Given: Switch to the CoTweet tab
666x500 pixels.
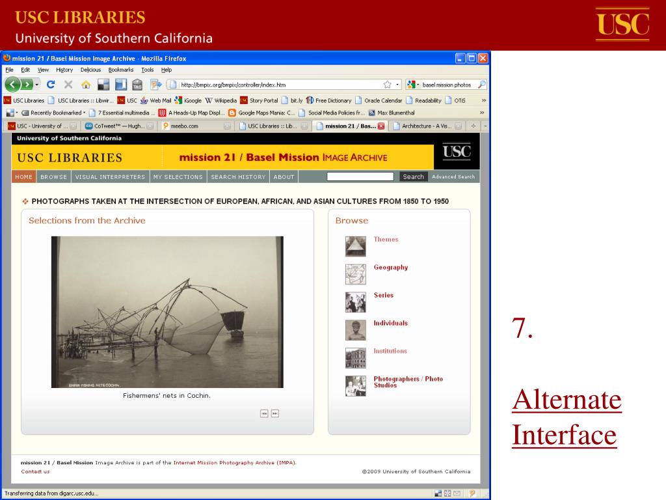Looking at the screenshot, I should click(120, 126).
